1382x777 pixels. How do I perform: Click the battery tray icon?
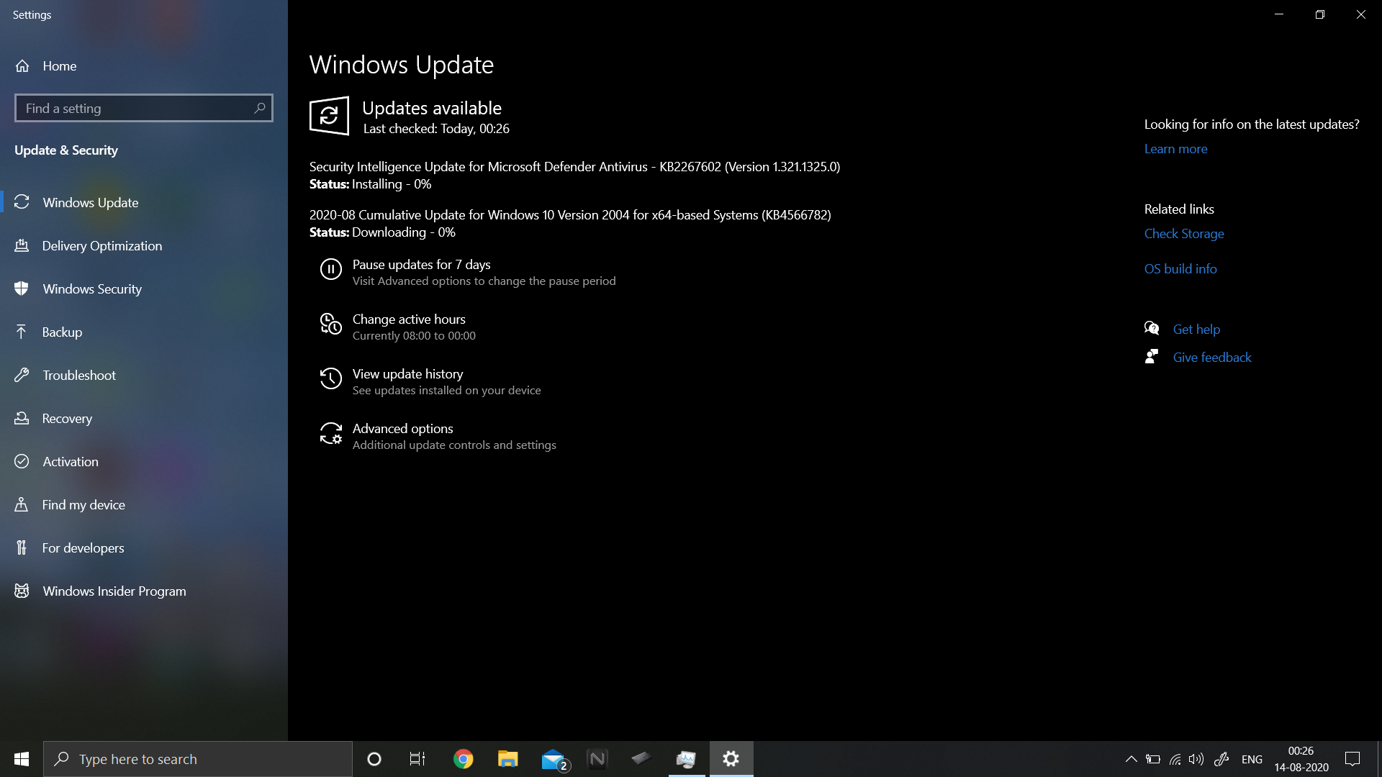1153,759
